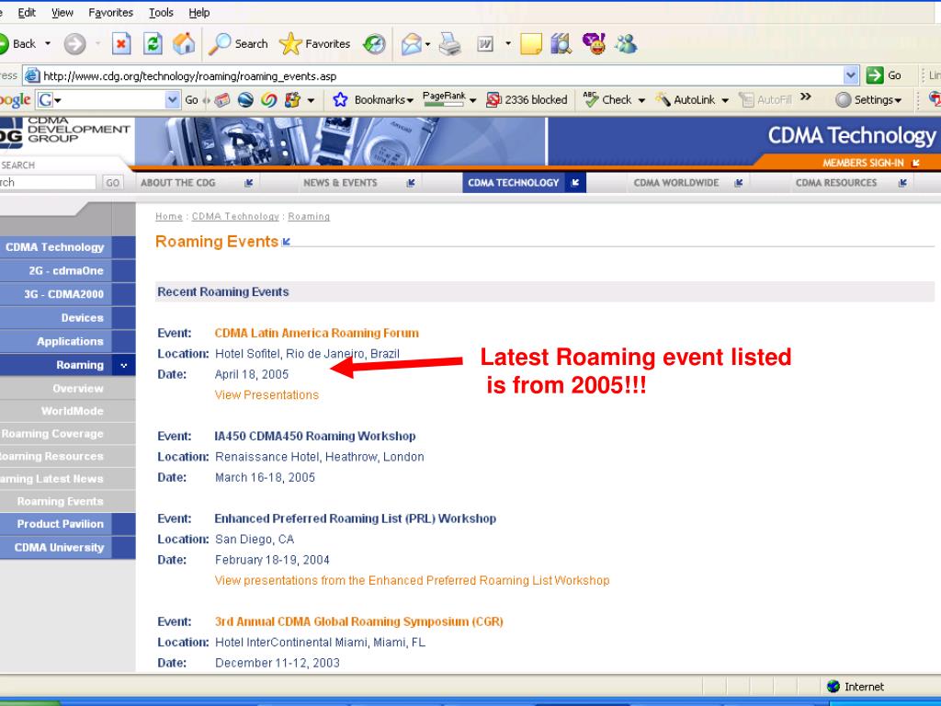Click the CDMA Technology breadcrumb link
Viewport: 941px width, 706px height.
click(x=235, y=217)
